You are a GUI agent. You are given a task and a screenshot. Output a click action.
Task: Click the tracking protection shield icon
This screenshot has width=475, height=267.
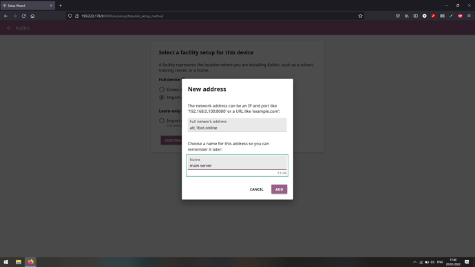[x=70, y=16]
